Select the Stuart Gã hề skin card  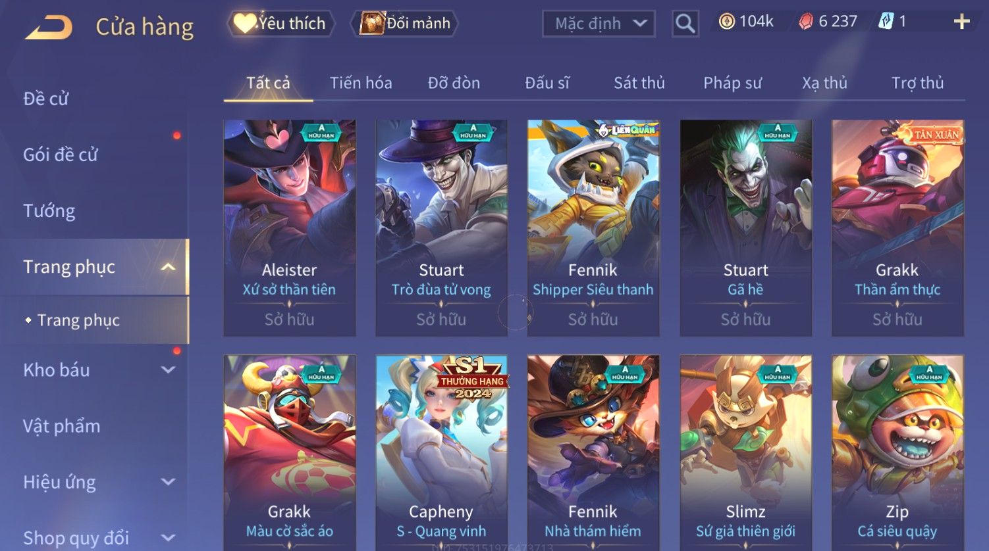[x=745, y=228]
